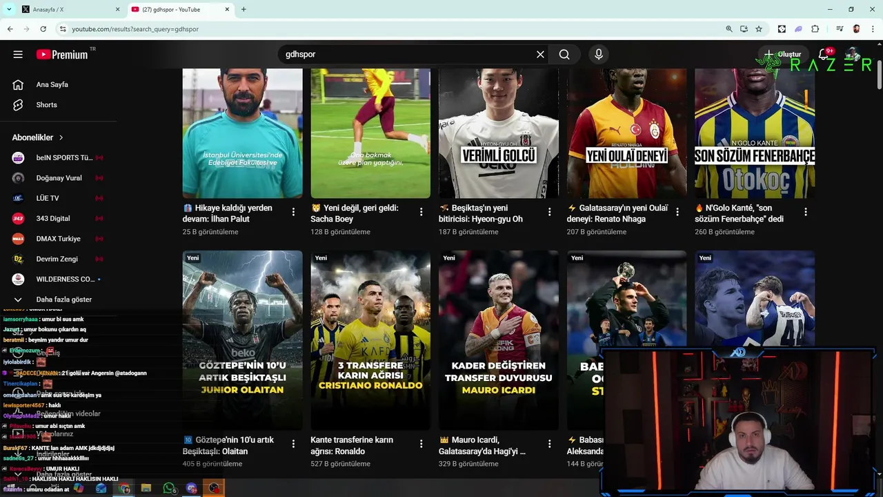Open a new browser tab
This screenshot has height=497, width=883.
click(x=244, y=10)
